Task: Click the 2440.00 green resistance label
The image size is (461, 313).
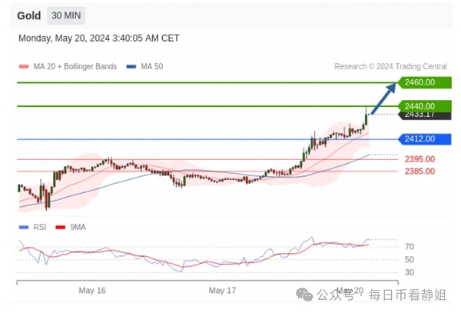Action: 420,105
